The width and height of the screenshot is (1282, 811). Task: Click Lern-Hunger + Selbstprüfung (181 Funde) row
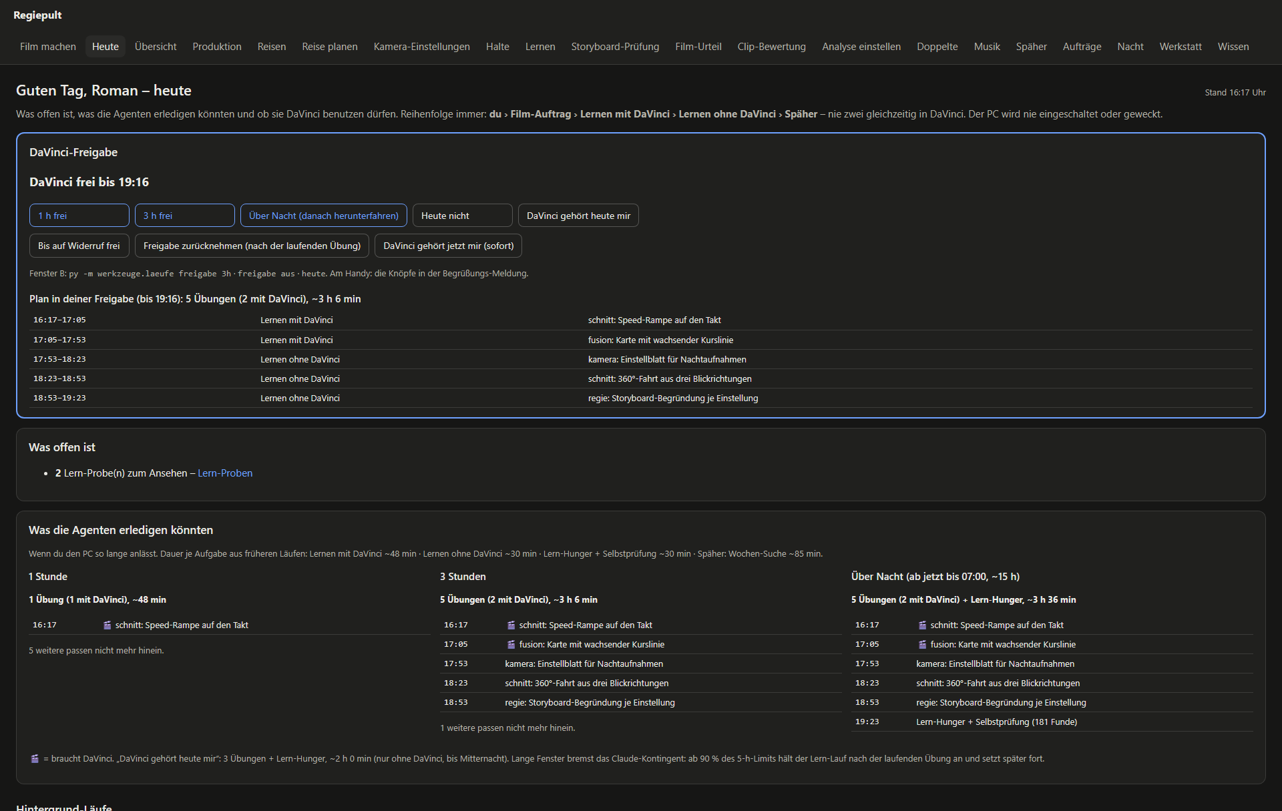click(1052, 722)
